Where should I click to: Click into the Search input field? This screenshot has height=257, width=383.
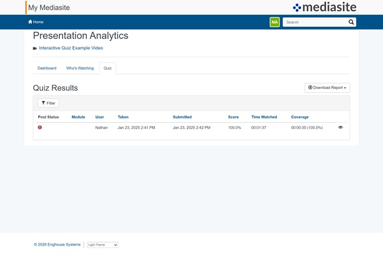315,22
